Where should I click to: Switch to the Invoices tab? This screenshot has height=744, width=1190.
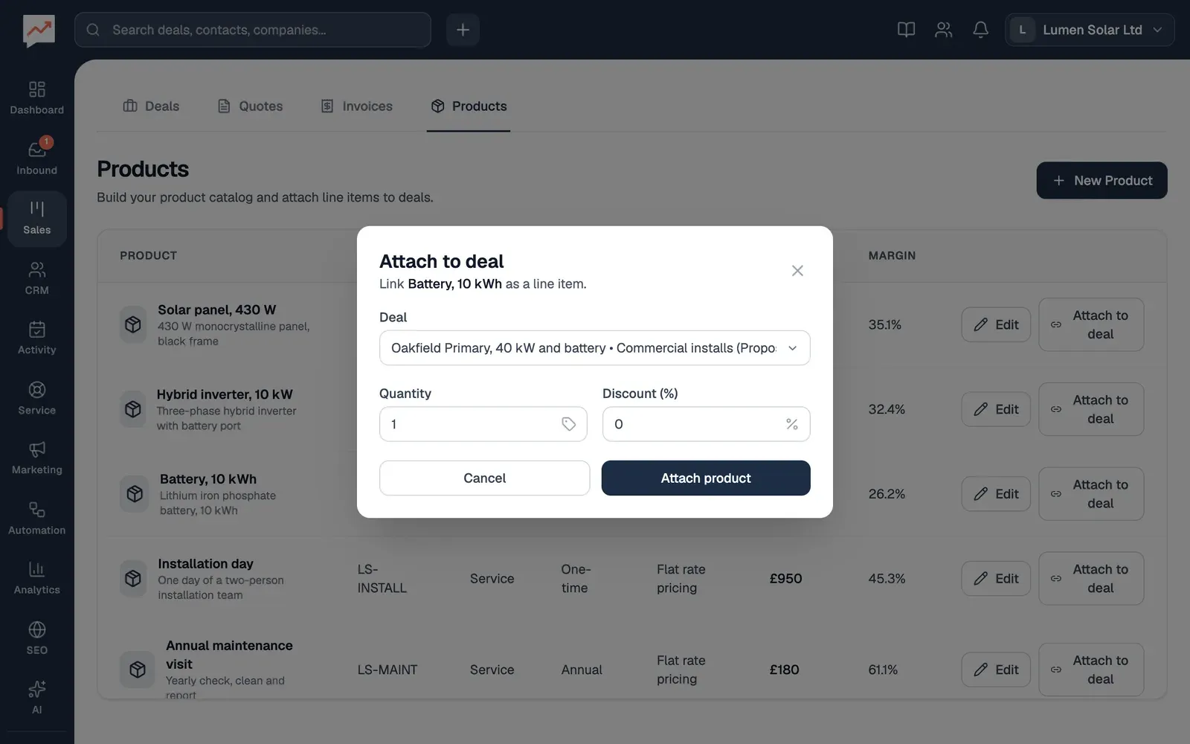coord(357,106)
